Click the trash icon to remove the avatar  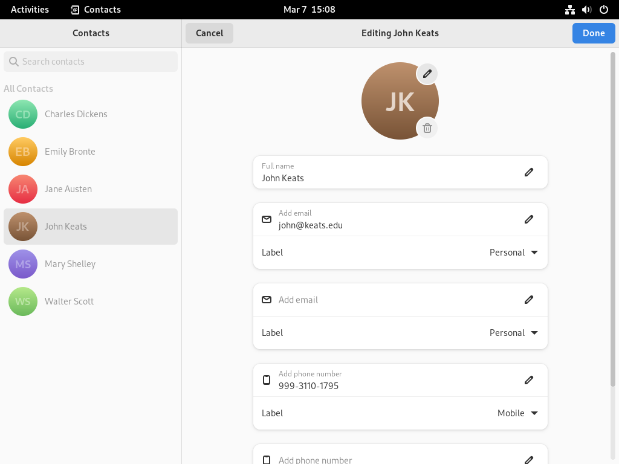point(427,128)
